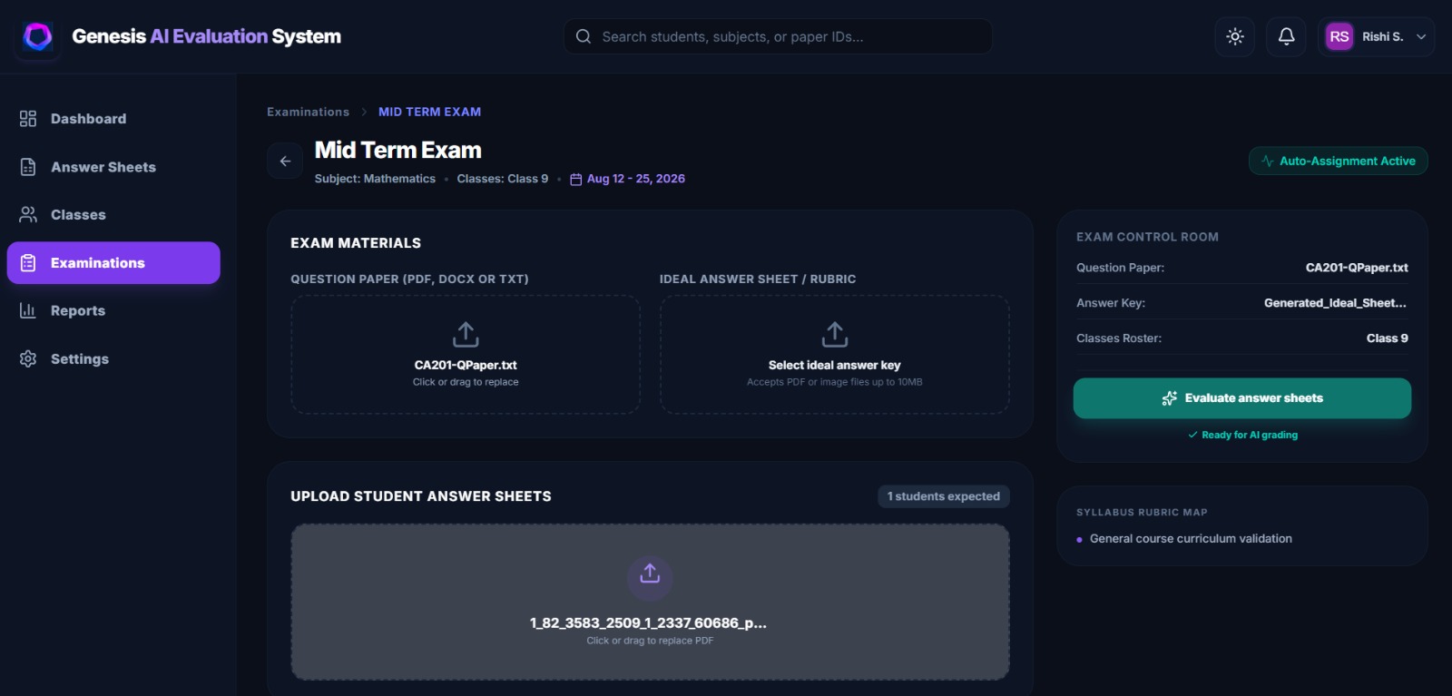Expand the Rishi S. account menu chevron
The width and height of the screenshot is (1452, 696).
tap(1421, 37)
